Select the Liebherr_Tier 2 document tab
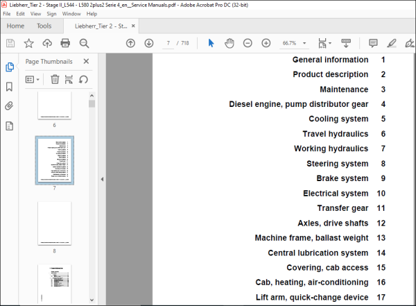416x306 pixels. 101,26
